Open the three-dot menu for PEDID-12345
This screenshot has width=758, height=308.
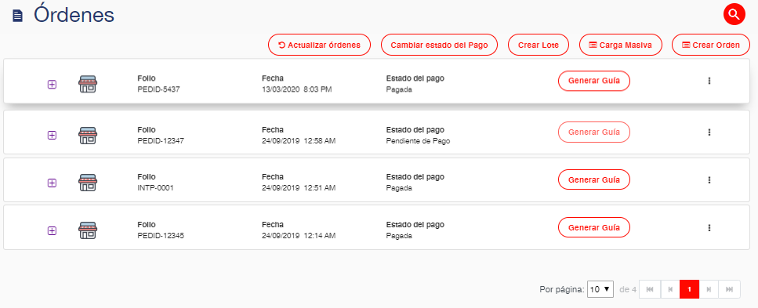click(709, 227)
